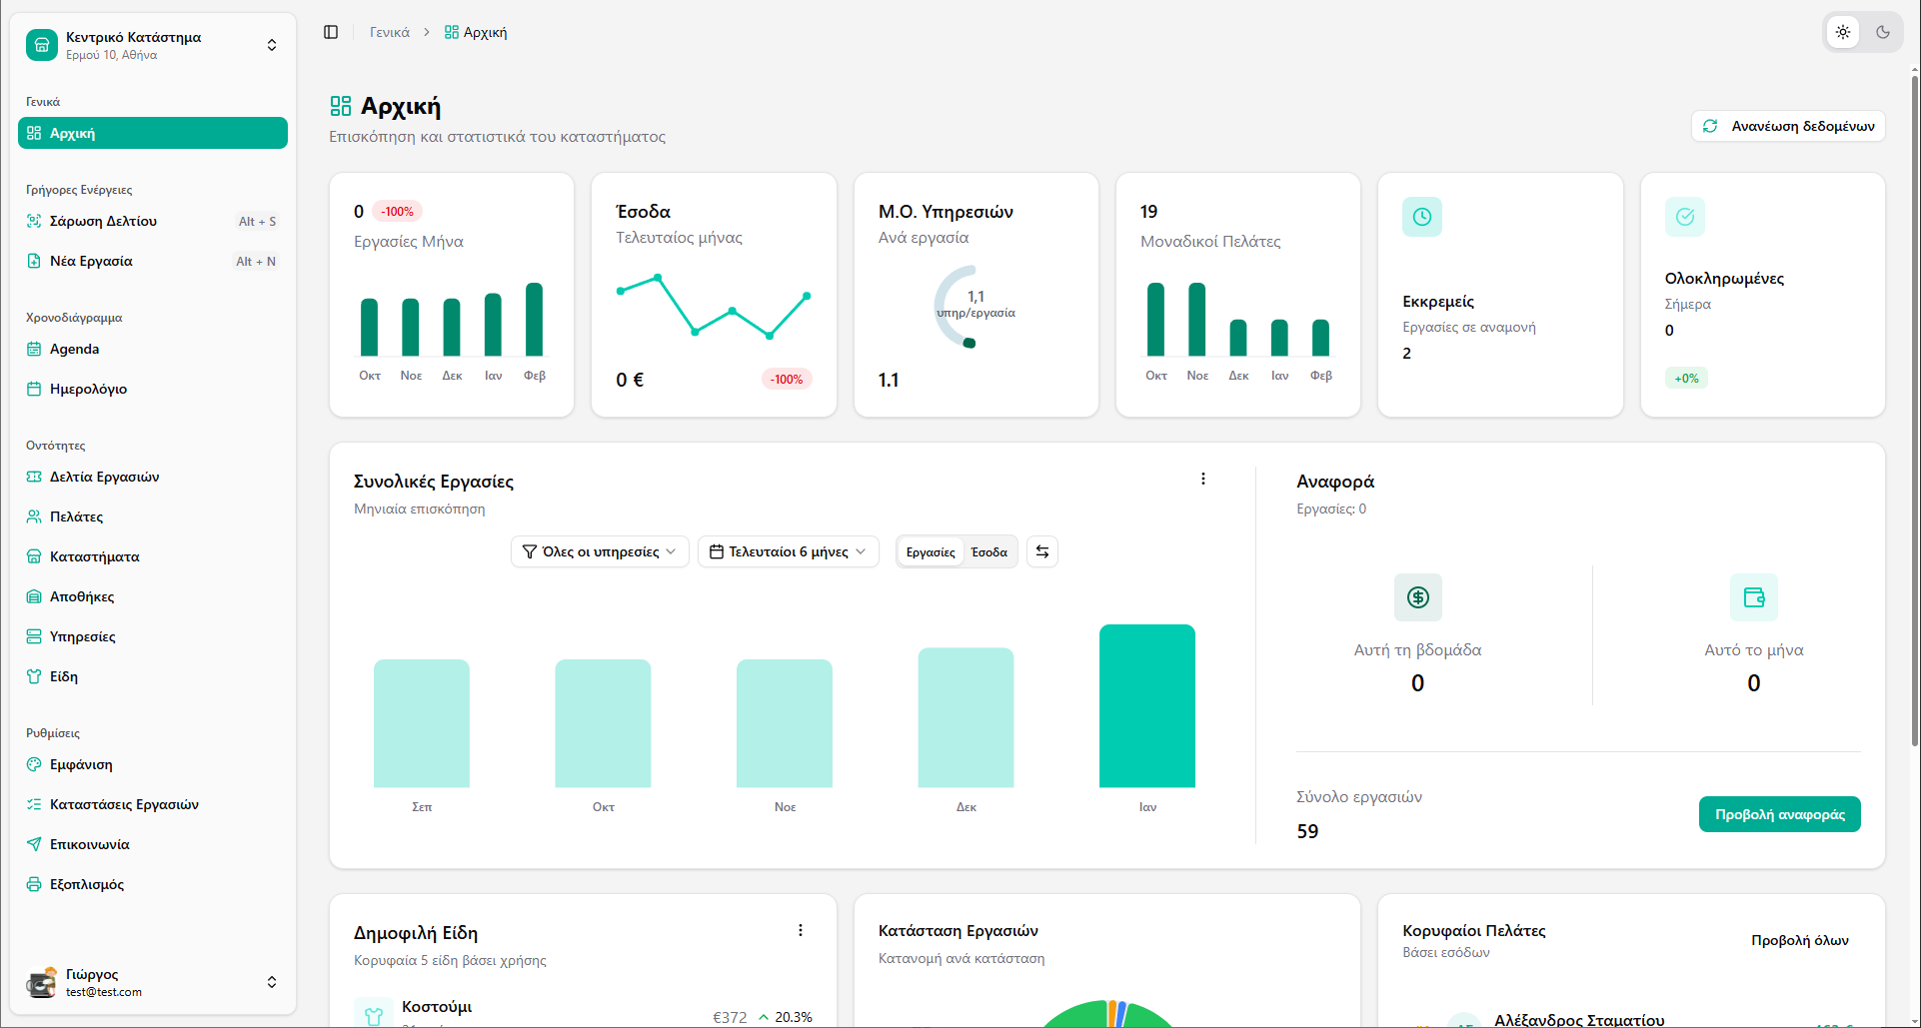Switch to light theme with sun toggle
Screen dimensions: 1921x1028
[1843, 32]
